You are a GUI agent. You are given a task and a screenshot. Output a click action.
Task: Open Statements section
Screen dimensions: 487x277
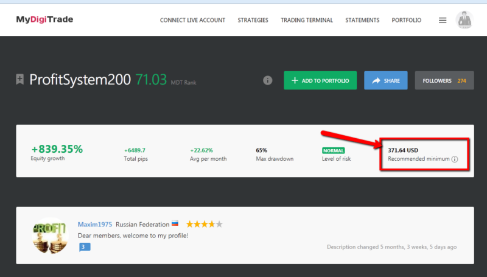(362, 20)
